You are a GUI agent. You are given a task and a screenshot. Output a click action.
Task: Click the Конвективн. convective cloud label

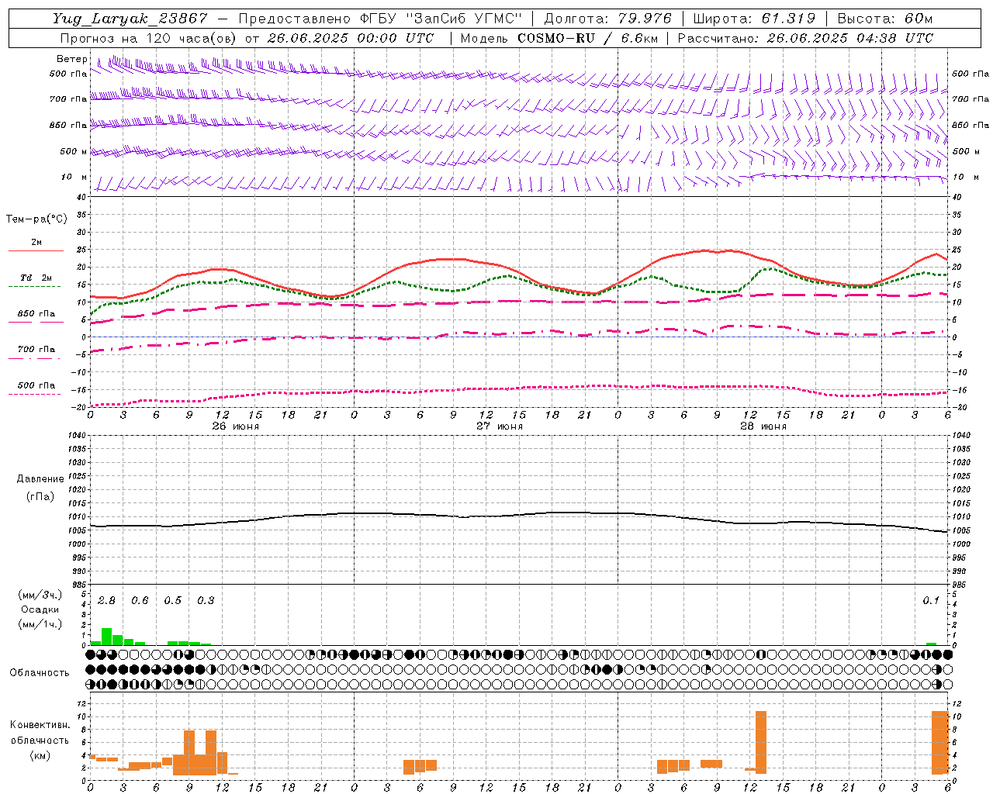(40, 725)
